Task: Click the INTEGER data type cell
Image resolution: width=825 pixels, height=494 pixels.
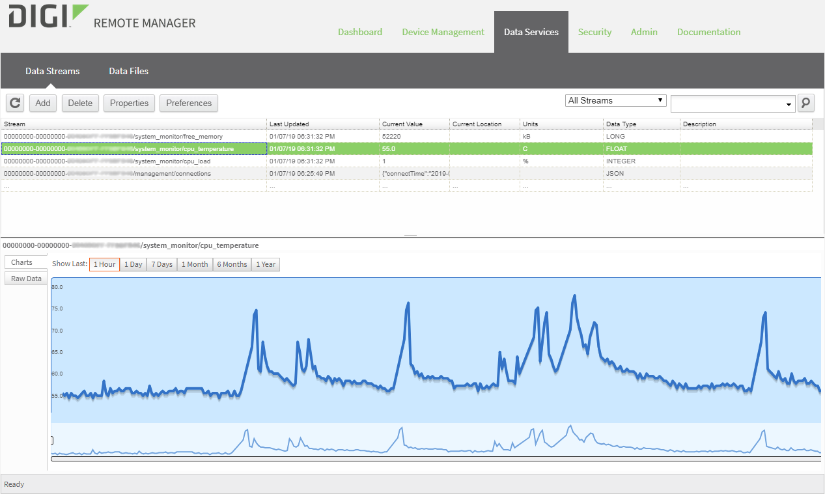Action: (x=642, y=161)
